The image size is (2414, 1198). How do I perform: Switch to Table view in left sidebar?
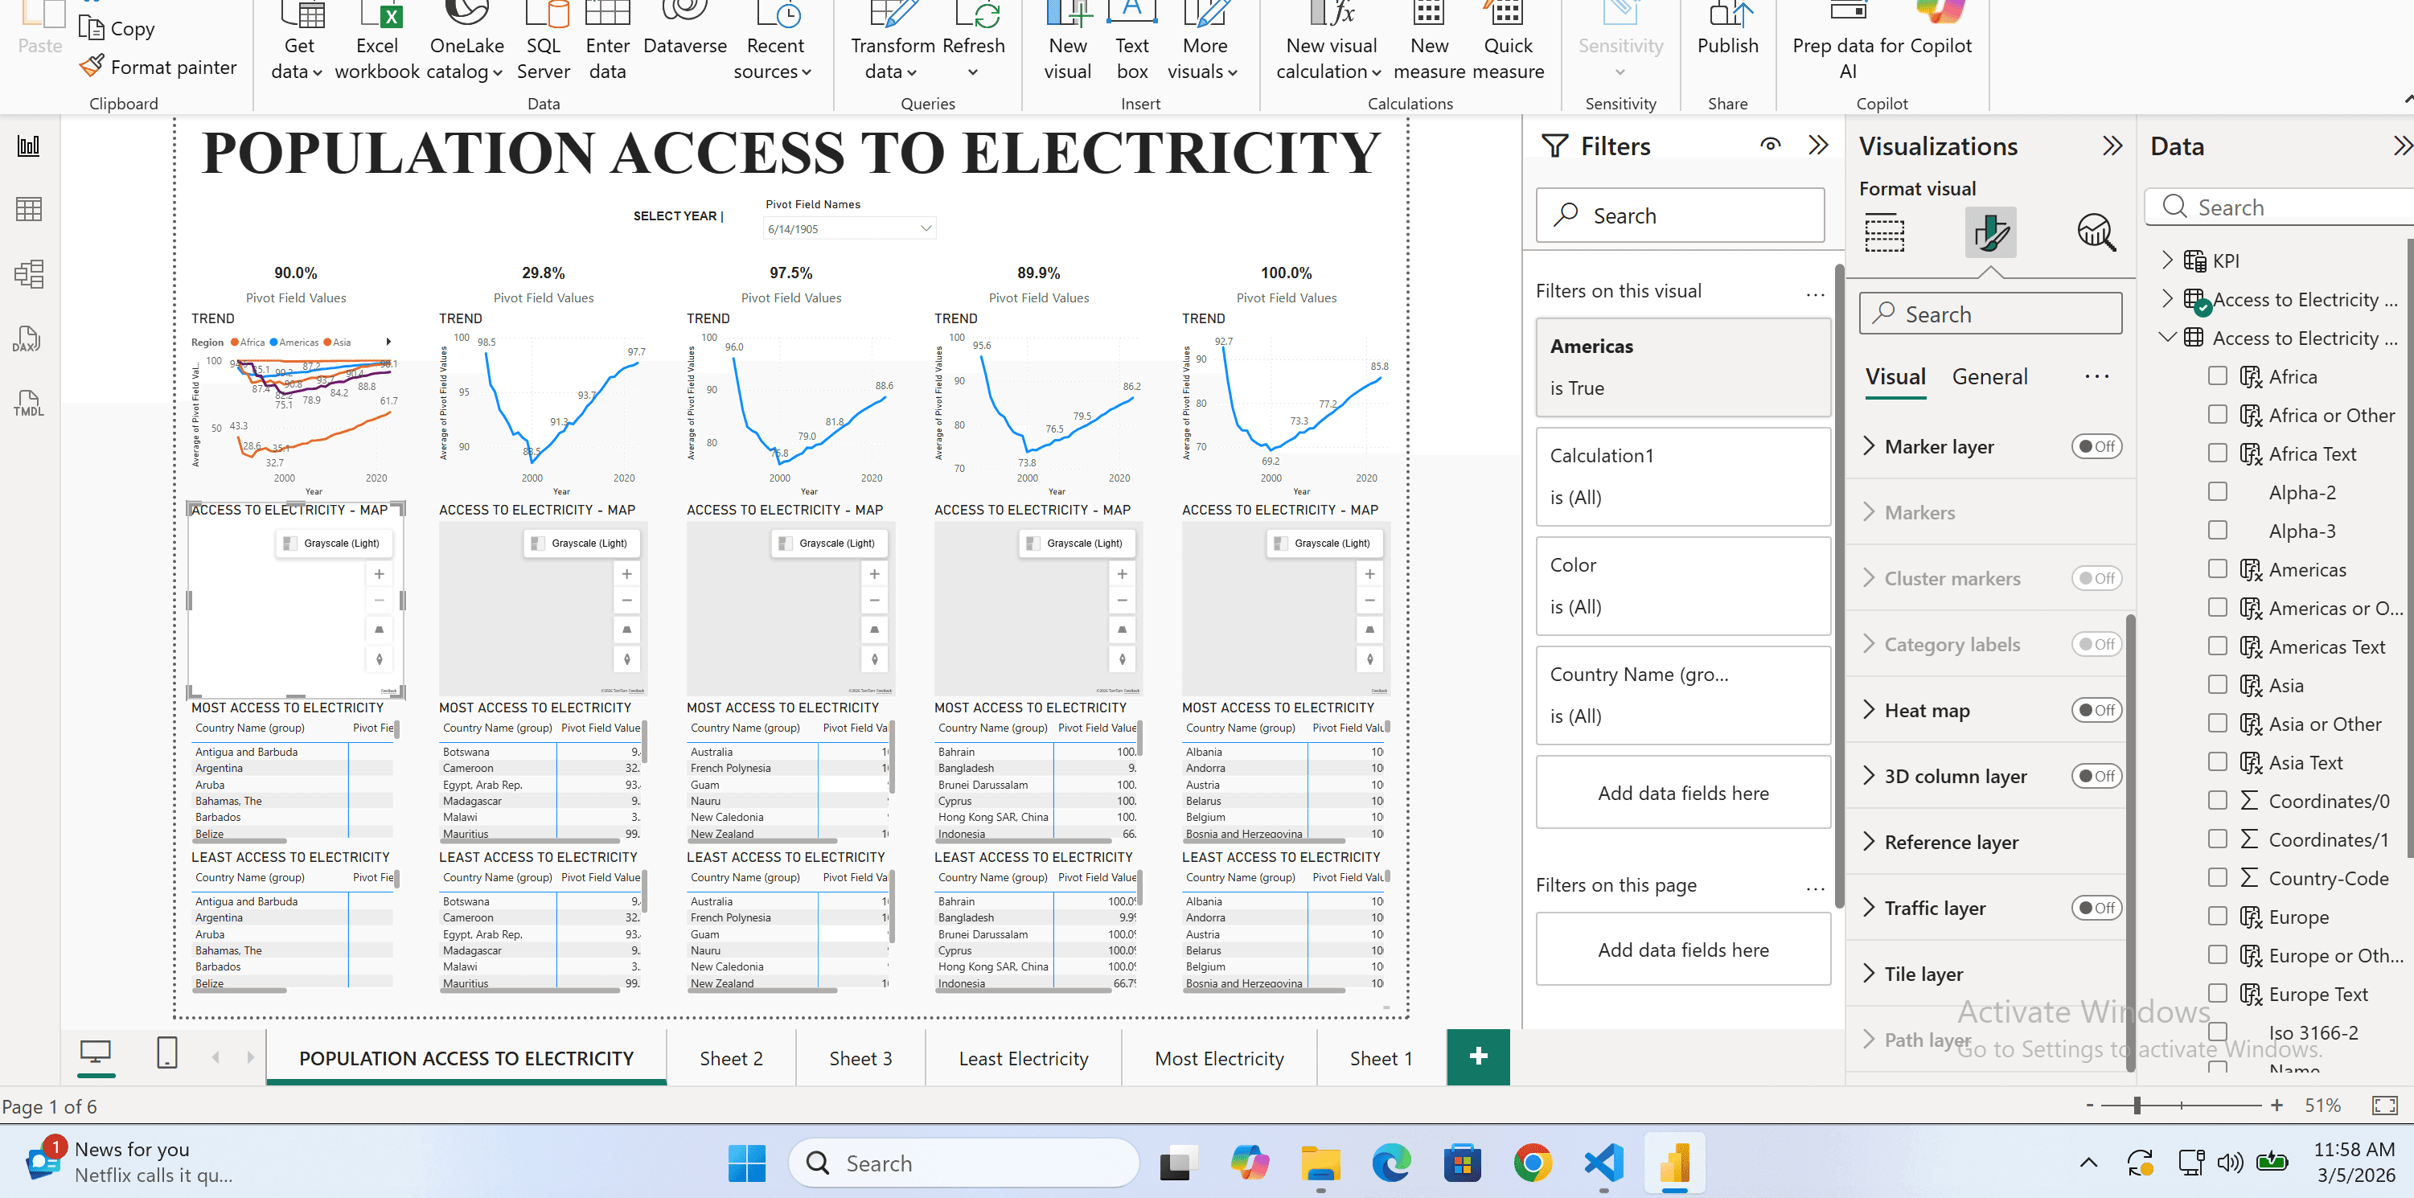click(28, 209)
